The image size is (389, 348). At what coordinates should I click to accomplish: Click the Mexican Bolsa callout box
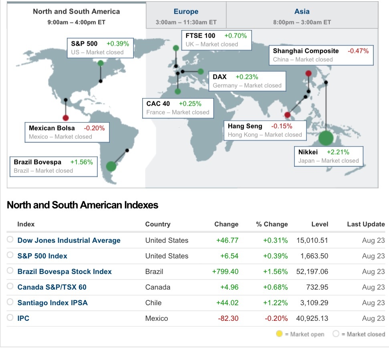coord(67,132)
